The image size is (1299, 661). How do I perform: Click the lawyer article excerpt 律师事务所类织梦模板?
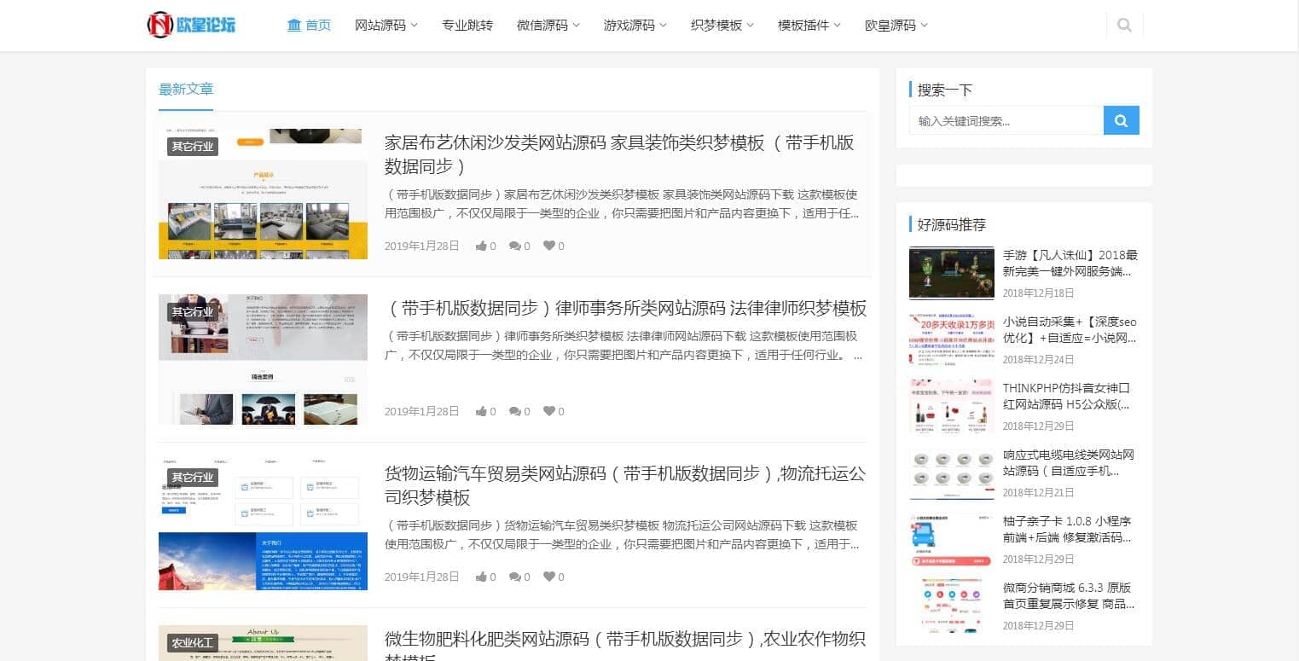point(623,345)
